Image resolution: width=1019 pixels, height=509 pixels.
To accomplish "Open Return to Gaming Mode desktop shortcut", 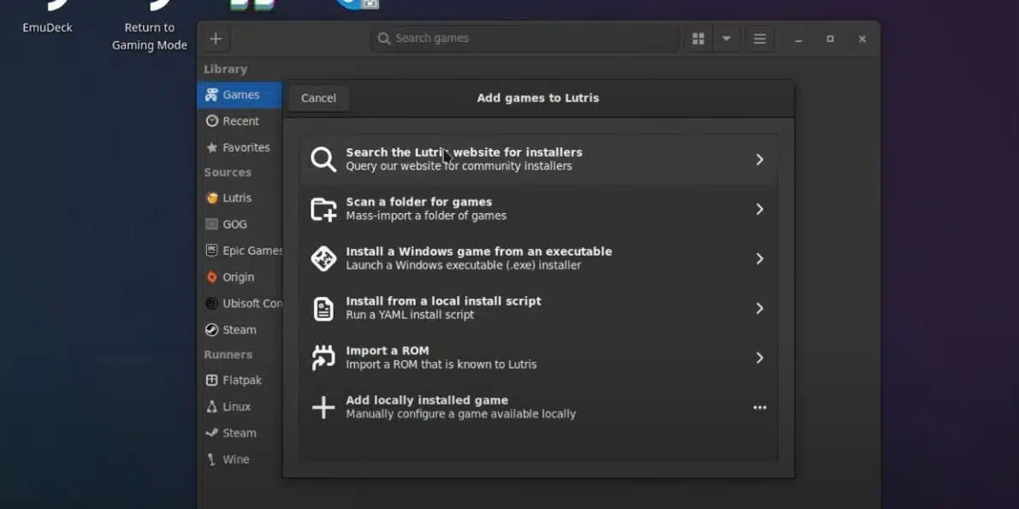I will pyautogui.click(x=150, y=25).
